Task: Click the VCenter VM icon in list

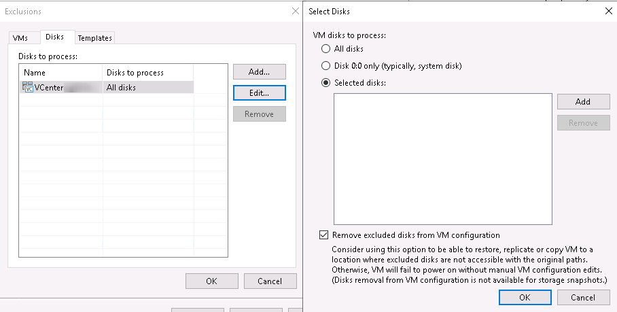Action: coord(28,88)
